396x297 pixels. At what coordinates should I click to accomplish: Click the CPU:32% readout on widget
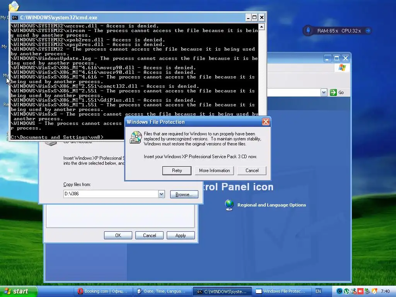(x=351, y=31)
